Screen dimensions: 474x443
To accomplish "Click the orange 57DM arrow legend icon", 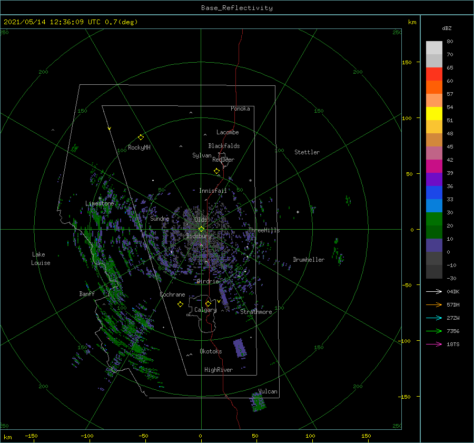I will (x=434, y=305).
